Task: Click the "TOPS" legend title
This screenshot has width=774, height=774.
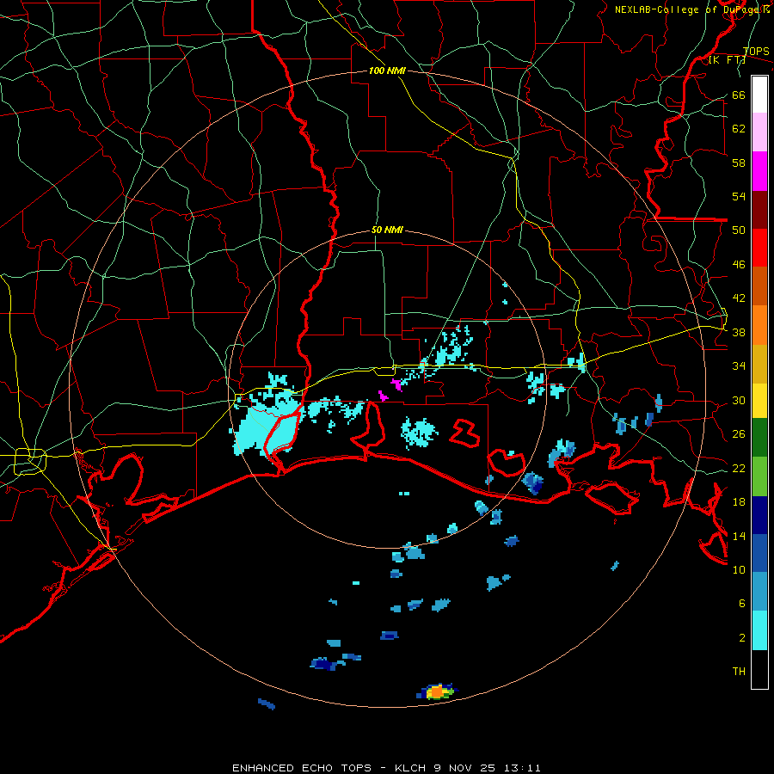Action: point(756,52)
